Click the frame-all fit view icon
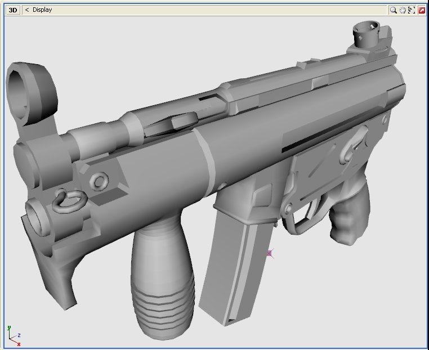Viewport: 429px width, 350px height. point(412,10)
